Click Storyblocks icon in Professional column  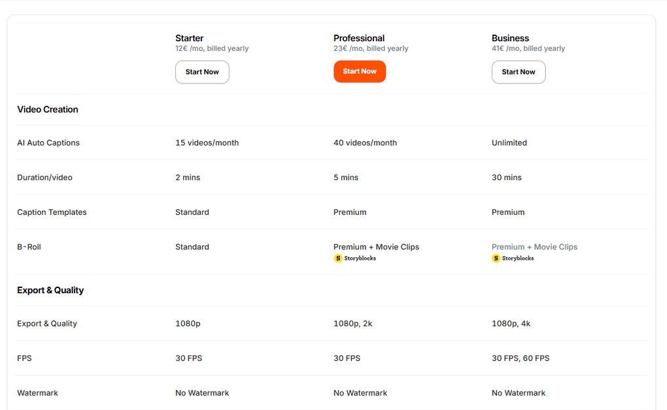coord(338,259)
